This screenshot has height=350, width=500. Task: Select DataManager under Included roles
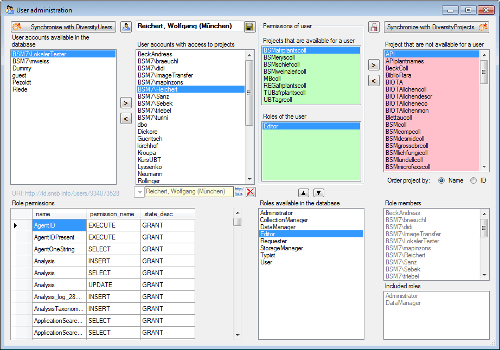[436, 303]
